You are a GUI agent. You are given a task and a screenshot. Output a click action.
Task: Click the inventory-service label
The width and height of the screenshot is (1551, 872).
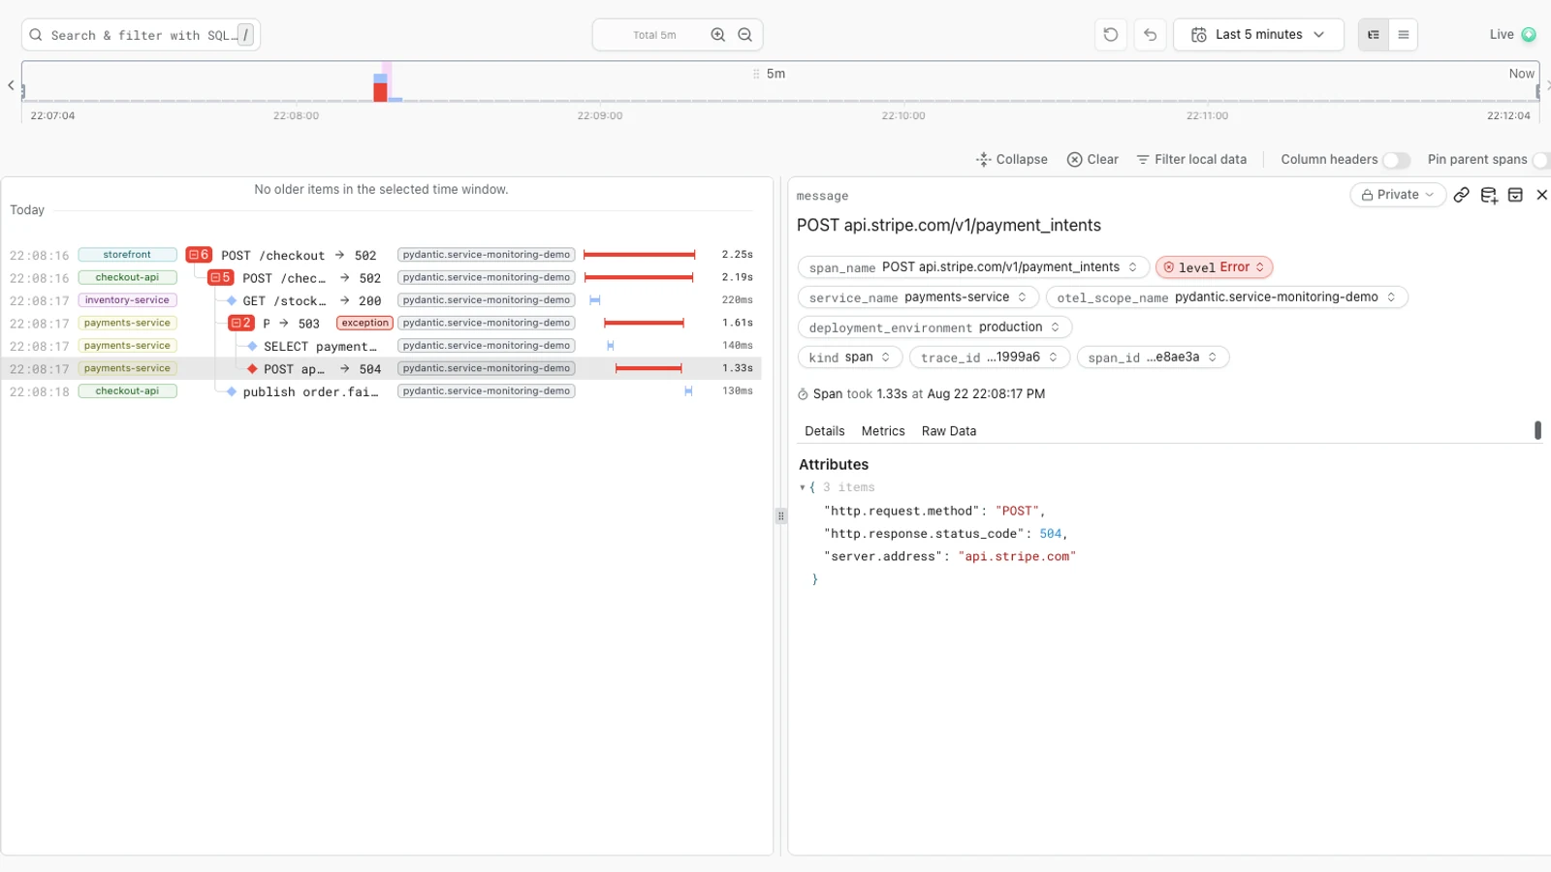(x=127, y=300)
